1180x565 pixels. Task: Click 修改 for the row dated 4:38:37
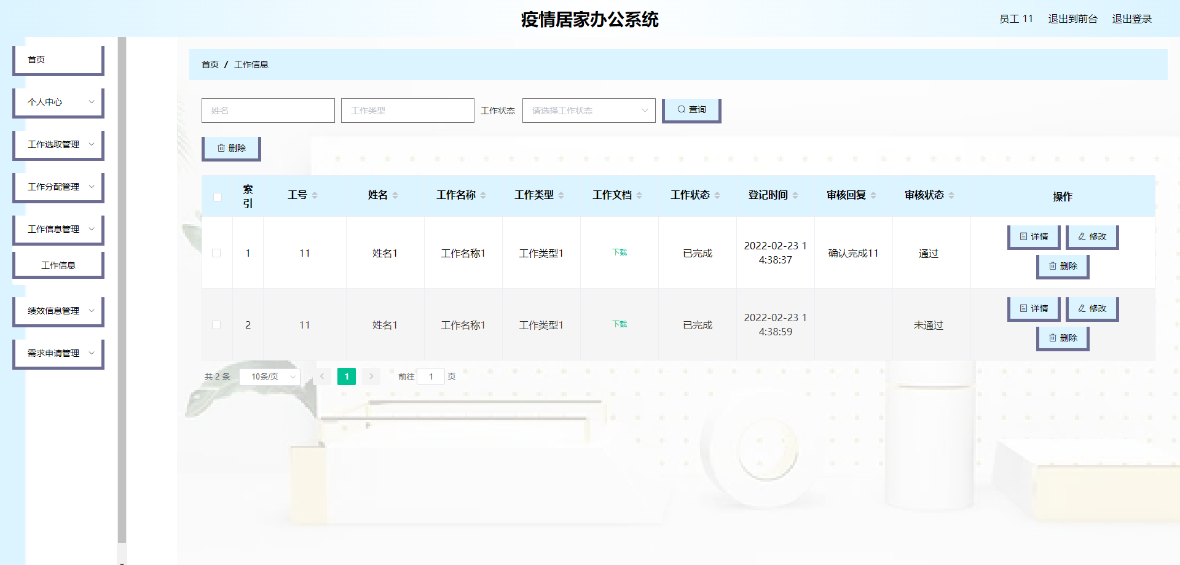tap(1092, 237)
